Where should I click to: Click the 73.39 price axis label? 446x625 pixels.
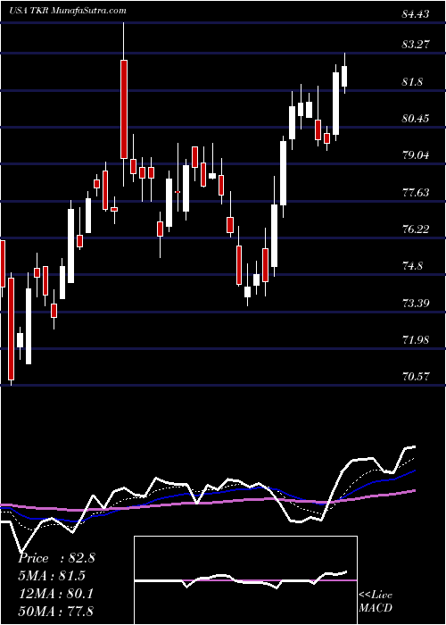point(416,304)
